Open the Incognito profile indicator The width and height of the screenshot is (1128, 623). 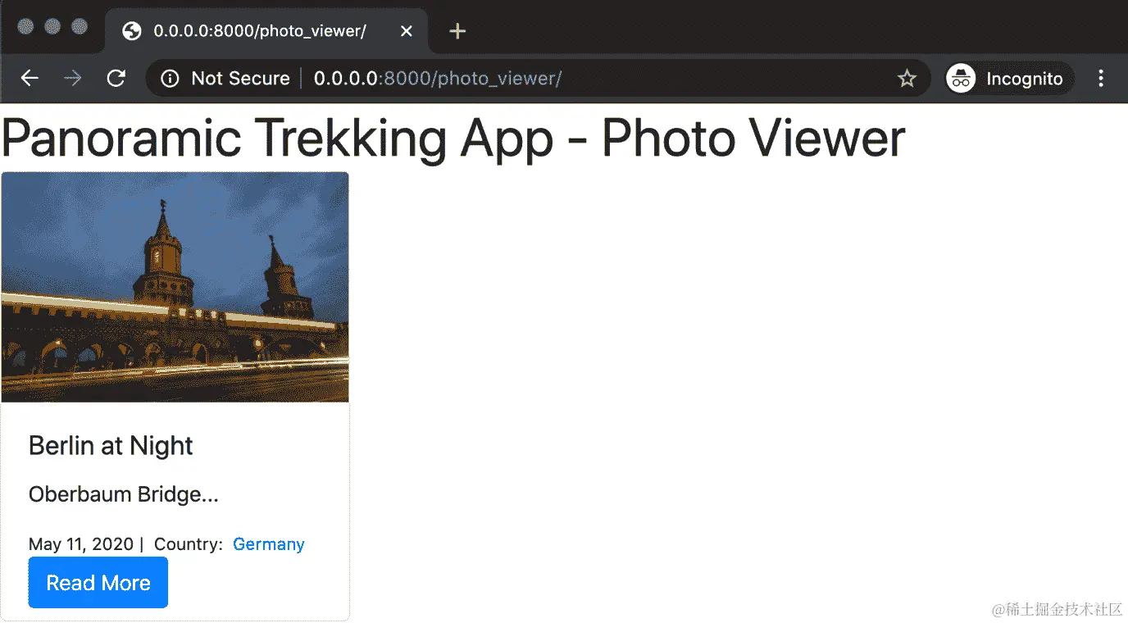coord(1009,79)
